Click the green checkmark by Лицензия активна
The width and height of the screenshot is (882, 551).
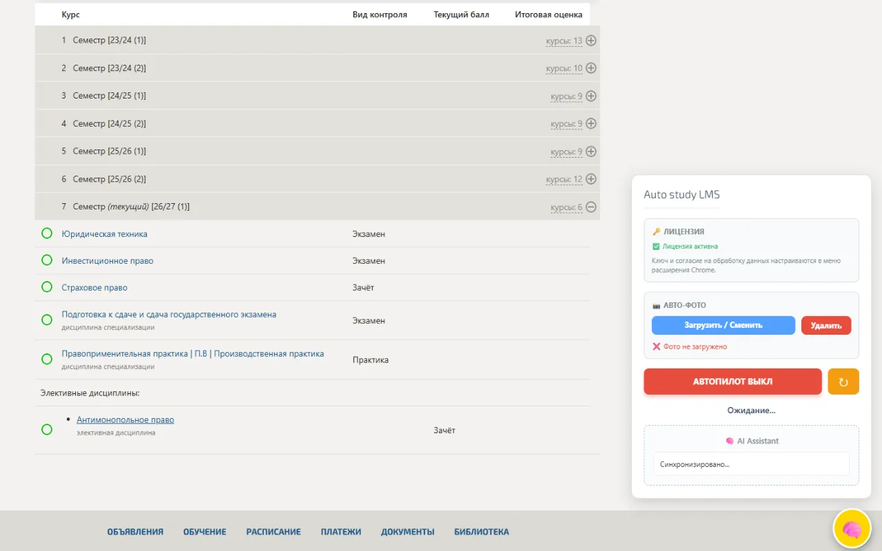point(656,247)
